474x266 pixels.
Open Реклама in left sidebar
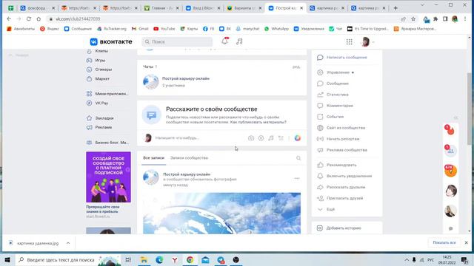[x=99, y=127]
